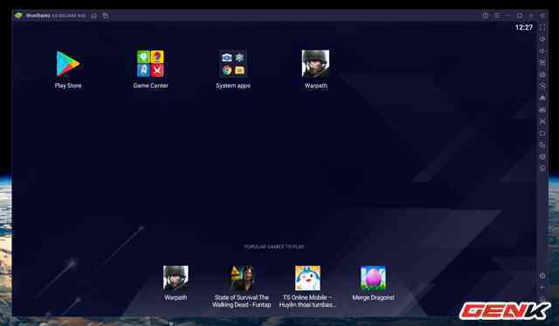Select Warpath under Popular Games to Play

tap(176, 283)
